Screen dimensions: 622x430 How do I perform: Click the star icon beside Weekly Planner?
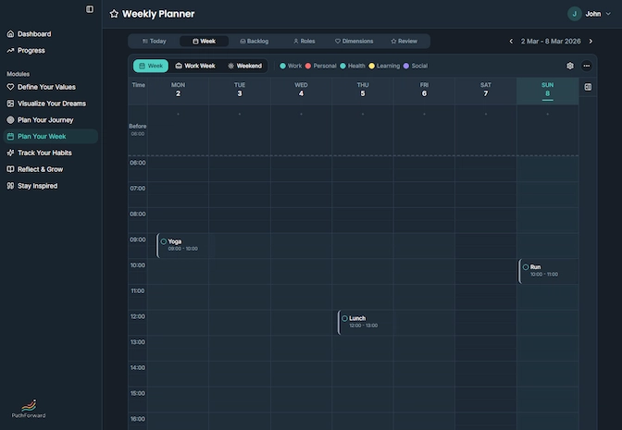pyautogui.click(x=114, y=14)
